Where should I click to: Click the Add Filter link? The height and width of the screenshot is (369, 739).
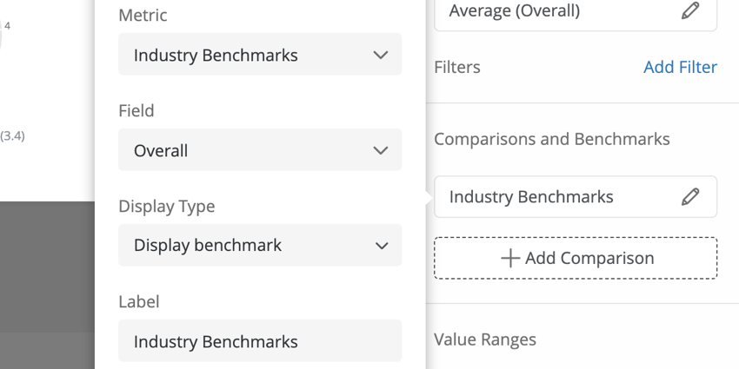tap(680, 68)
